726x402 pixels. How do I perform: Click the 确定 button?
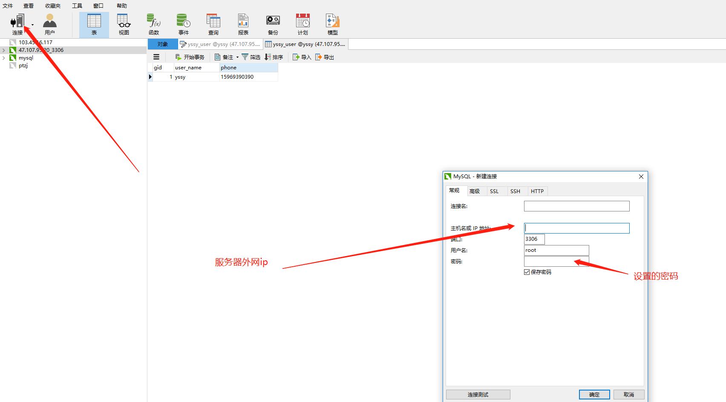[594, 395]
